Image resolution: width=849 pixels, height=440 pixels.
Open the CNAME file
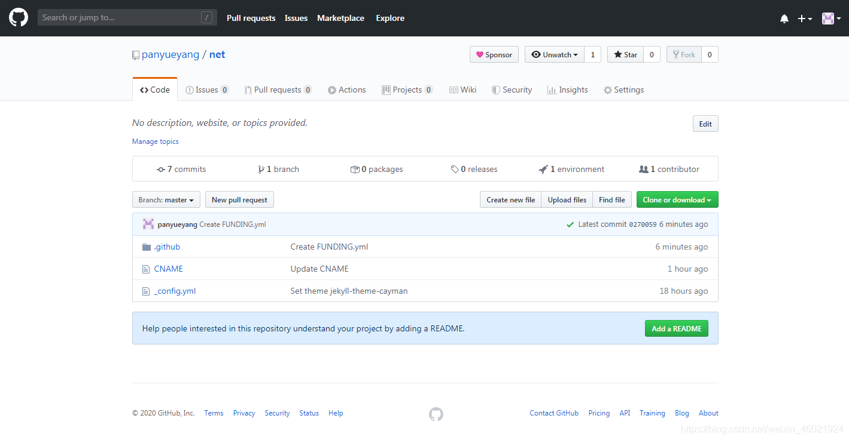point(169,269)
